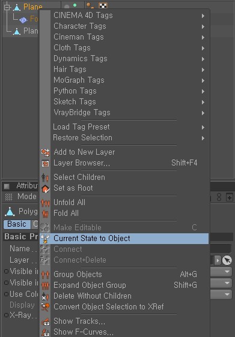Click the Layer field arrow button

(x=218, y=260)
